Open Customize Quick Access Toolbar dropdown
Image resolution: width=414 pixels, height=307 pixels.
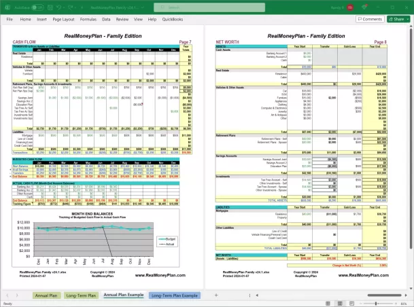pyautogui.click(x=82, y=7)
